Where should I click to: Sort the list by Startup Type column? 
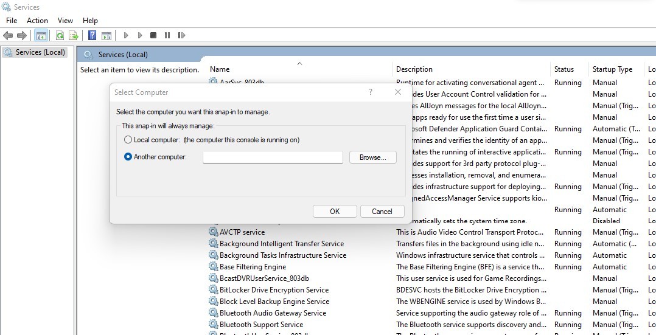tap(612, 69)
